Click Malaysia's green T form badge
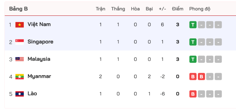 coord(193,59)
